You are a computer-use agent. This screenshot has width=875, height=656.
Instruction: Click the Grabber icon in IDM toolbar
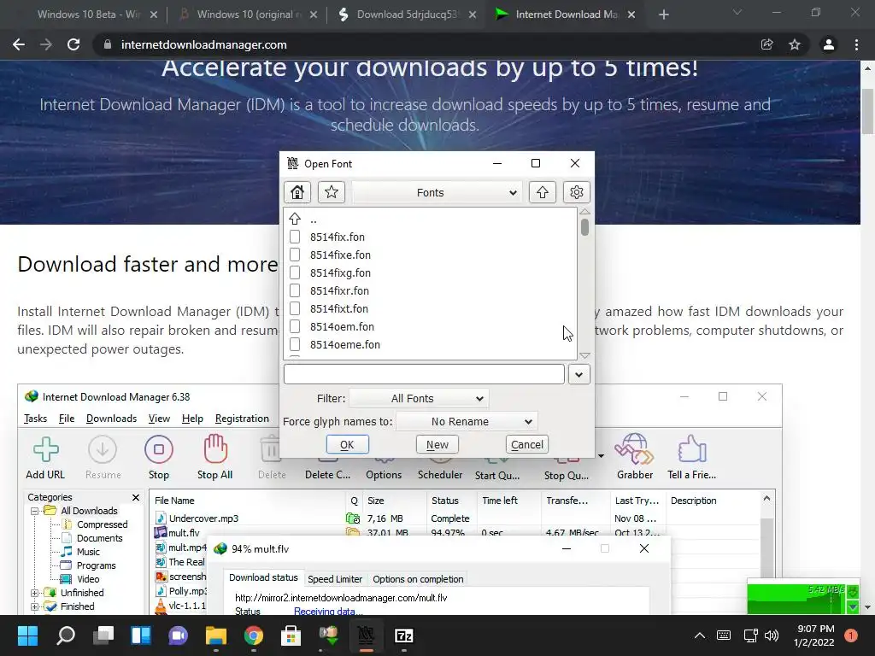(635, 449)
